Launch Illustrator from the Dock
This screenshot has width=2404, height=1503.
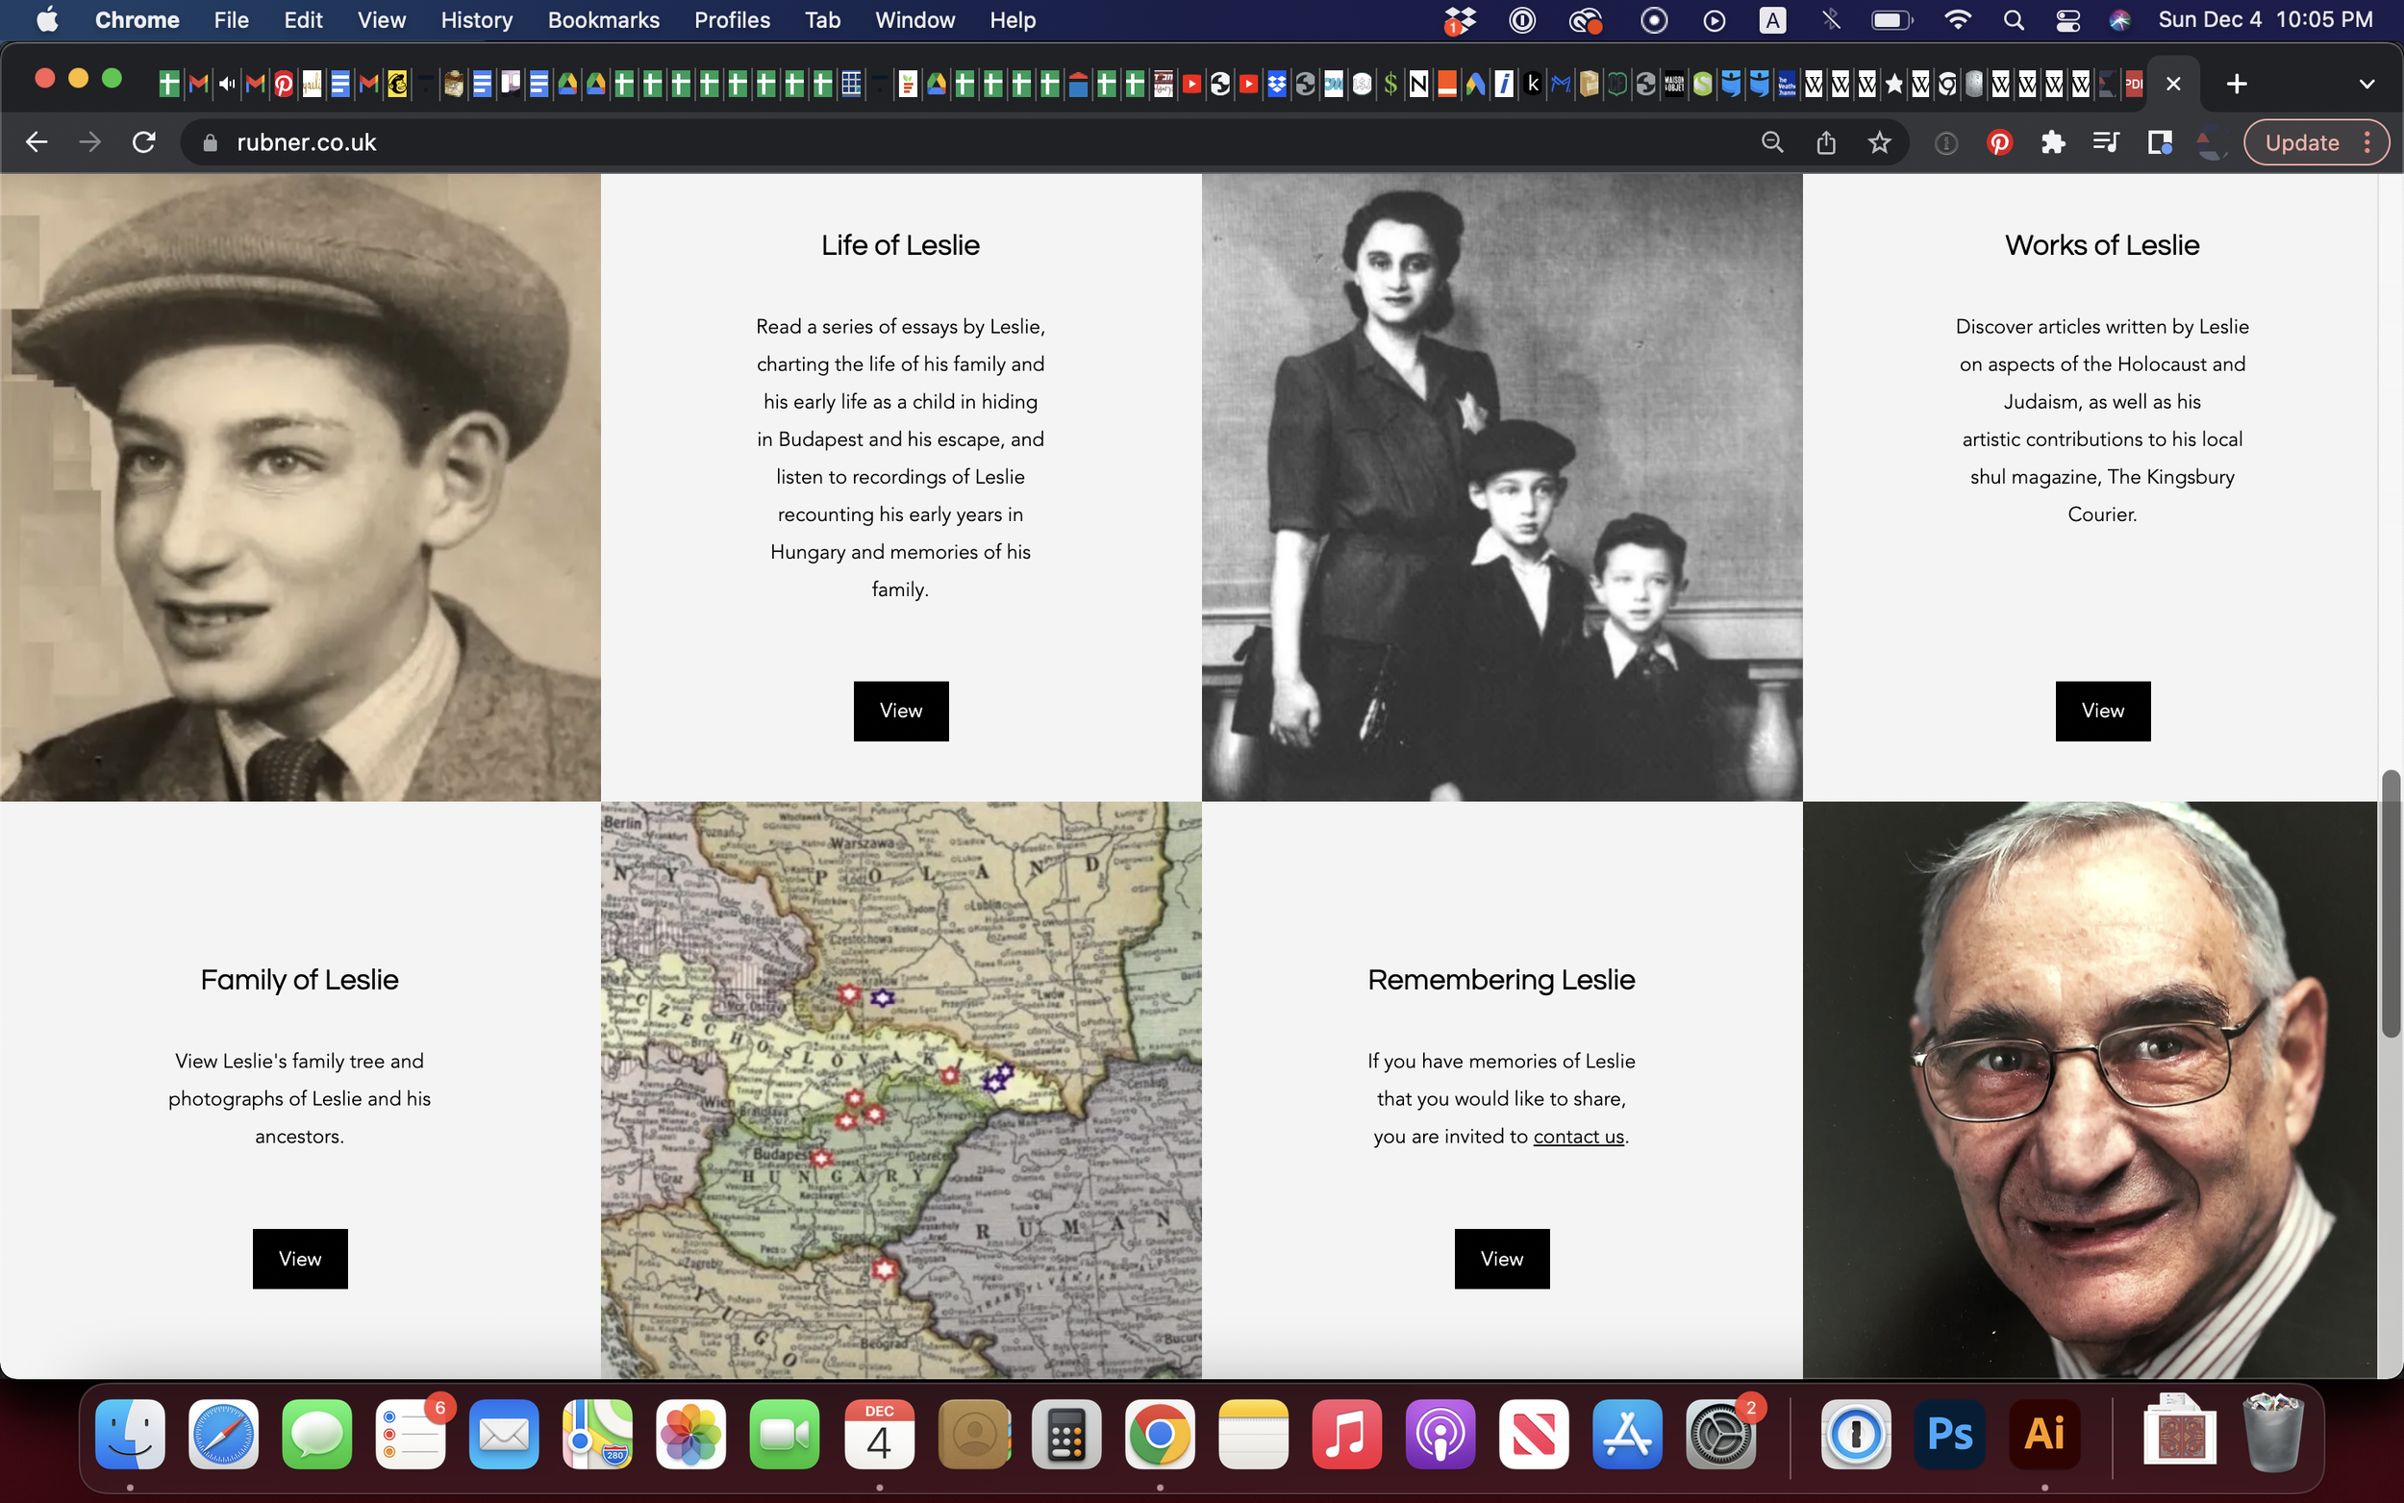click(x=2043, y=1434)
